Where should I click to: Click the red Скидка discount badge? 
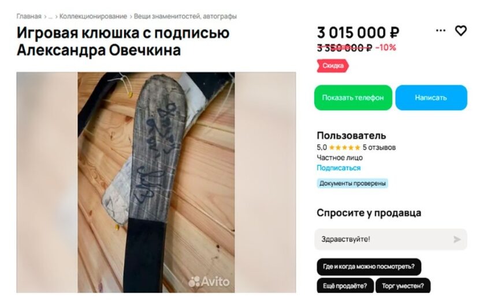click(x=333, y=66)
